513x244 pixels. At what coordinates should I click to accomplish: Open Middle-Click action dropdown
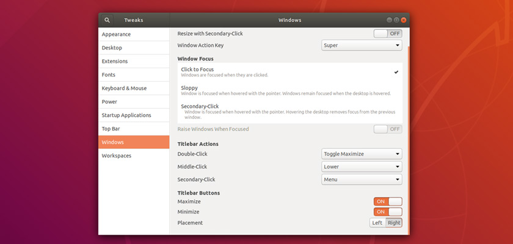pyautogui.click(x=362, y=167)
